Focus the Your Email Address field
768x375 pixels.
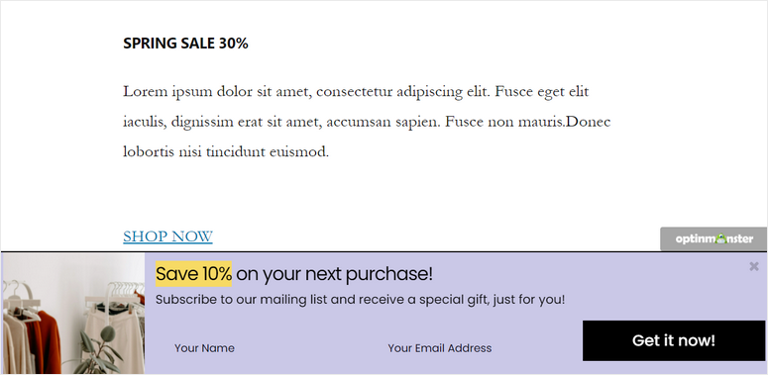[475, 348]
